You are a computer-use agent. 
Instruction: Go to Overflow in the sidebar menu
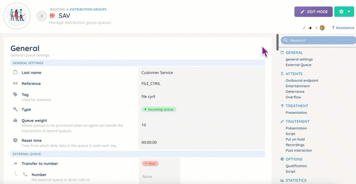tap(293, 97)
